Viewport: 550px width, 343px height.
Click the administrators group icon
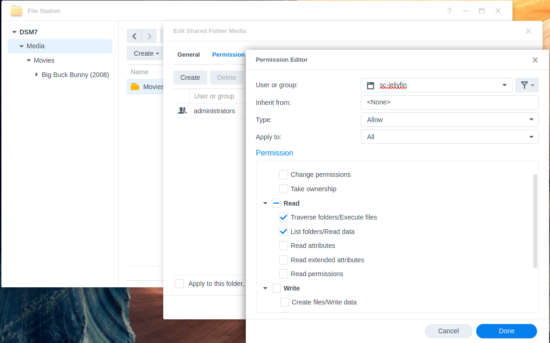coord(182,110)
